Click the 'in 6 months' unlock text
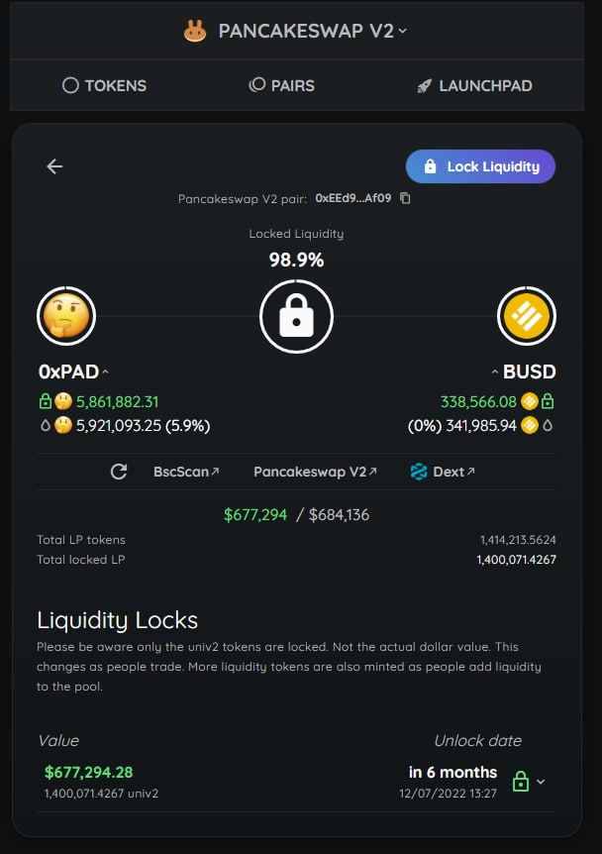The height and width of the screenshot is (854, 602). point(452,773)
